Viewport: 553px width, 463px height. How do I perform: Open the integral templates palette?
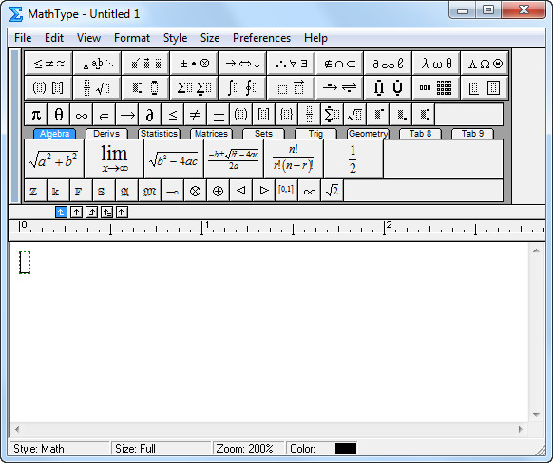[243, 87]
